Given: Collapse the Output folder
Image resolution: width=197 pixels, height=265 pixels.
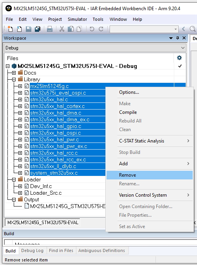Looking at the screenshot, I should (x=14, y=199).
